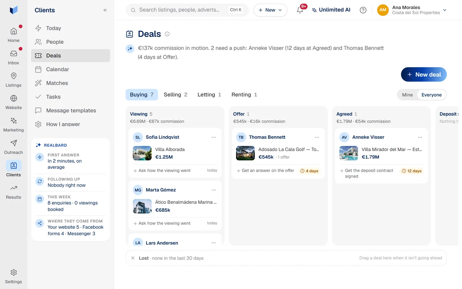This screenshot has width=462, height=289.
Task: Select the Buying tab
Action: click(142, 95)
